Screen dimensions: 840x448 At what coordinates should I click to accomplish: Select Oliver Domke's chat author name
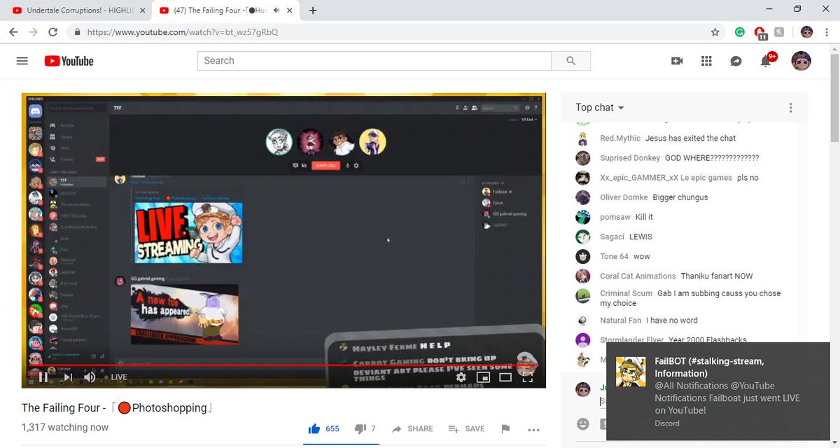[623, 197]
